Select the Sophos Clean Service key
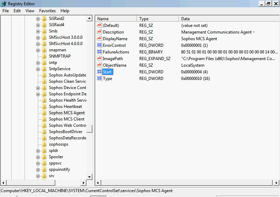The width and height of the screenshot is (280, 197). (x=68, y=81)
